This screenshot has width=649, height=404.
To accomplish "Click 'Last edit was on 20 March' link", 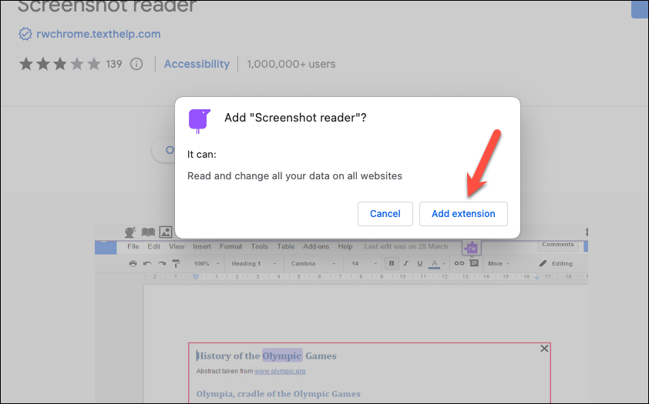I will click(x=406, y=246).
